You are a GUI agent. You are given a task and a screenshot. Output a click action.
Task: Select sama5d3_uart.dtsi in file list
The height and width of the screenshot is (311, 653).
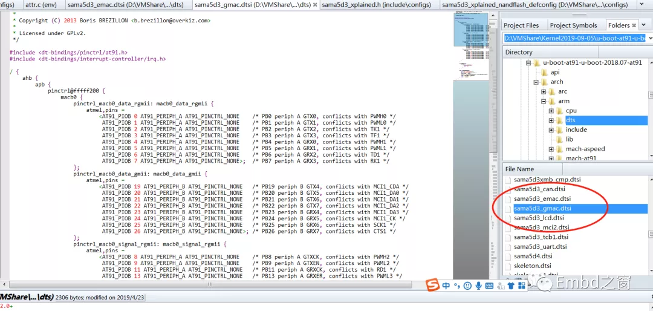(x=540, y=247)
